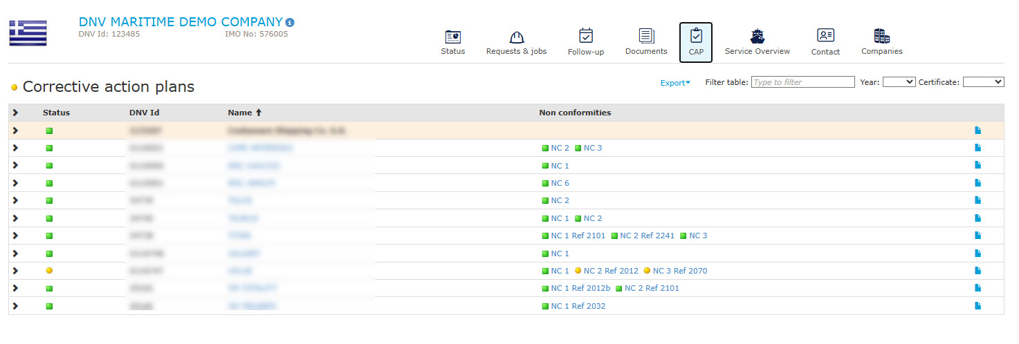This screenshot has width=1019, height=344.
Task: Select the CAP tab
Action: (x=696, y=42)
